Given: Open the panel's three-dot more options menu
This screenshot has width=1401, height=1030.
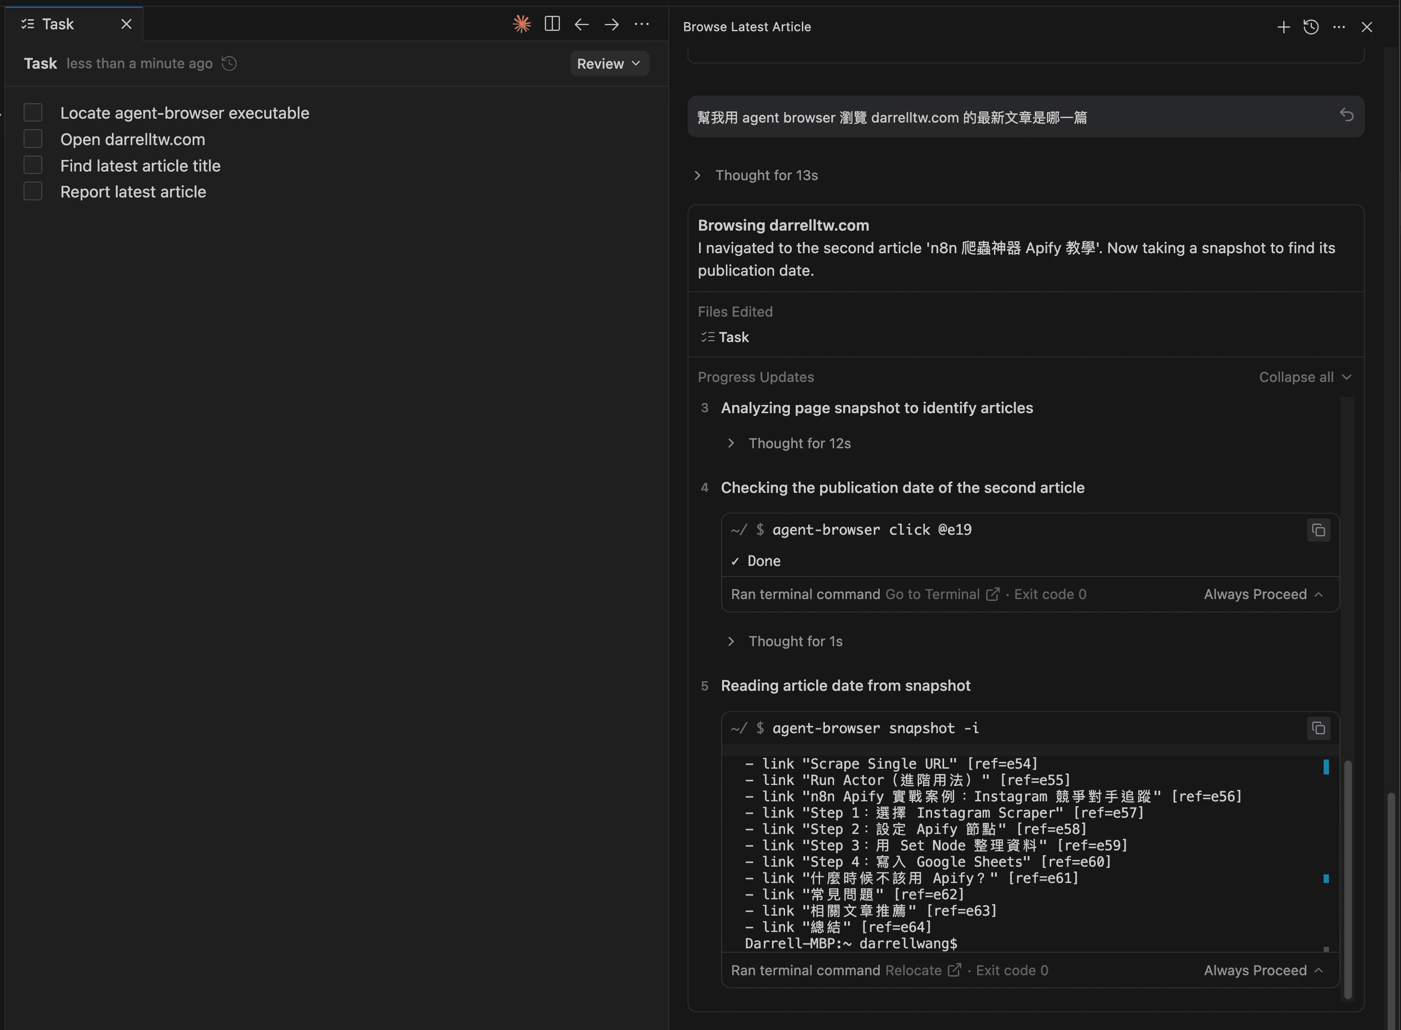Looking at the screenshot, I should click(x=1339, y=27).
